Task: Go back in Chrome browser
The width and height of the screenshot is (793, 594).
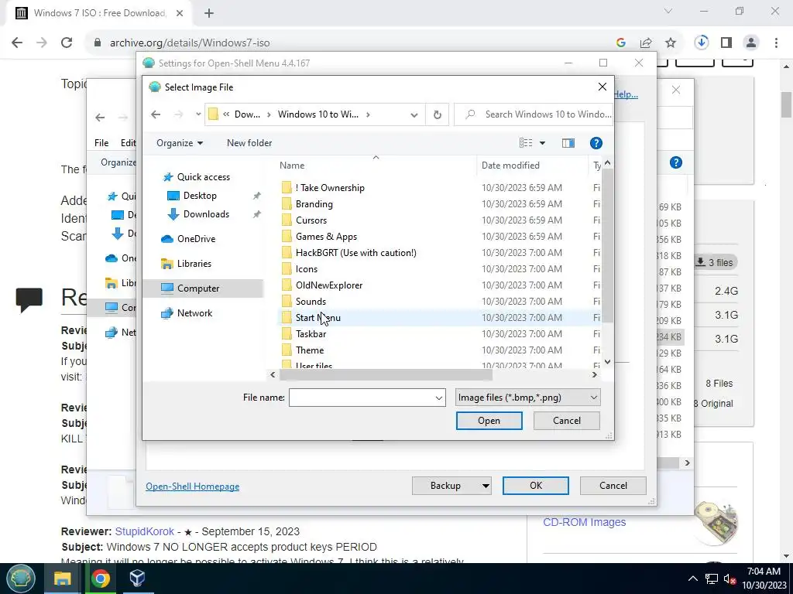Action: [17, 43]
